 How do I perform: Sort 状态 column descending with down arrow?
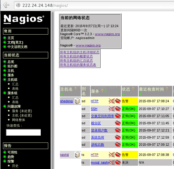pyautogui.click(x=123, y=94)
